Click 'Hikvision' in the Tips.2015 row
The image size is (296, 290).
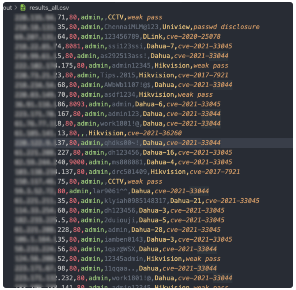[156, 75]
